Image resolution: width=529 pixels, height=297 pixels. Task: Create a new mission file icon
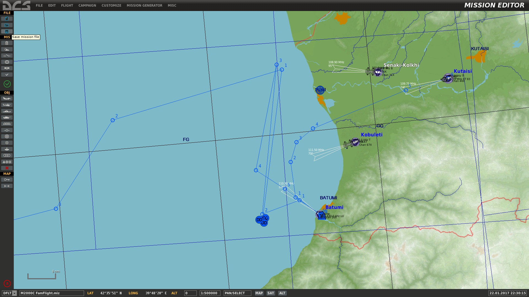click(7, 19)
